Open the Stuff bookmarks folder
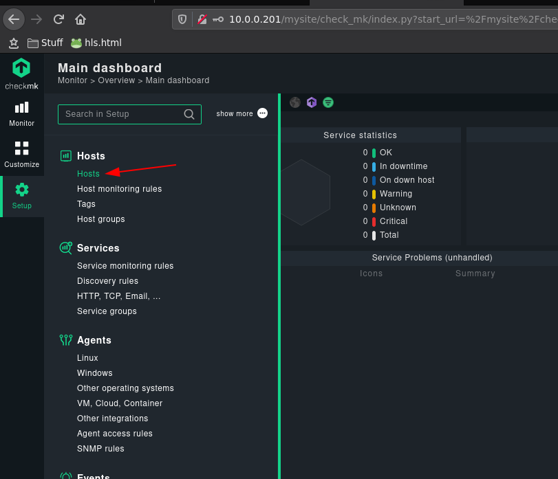The width and height of the screenshot is (558, 479). (x=45, y=43)
